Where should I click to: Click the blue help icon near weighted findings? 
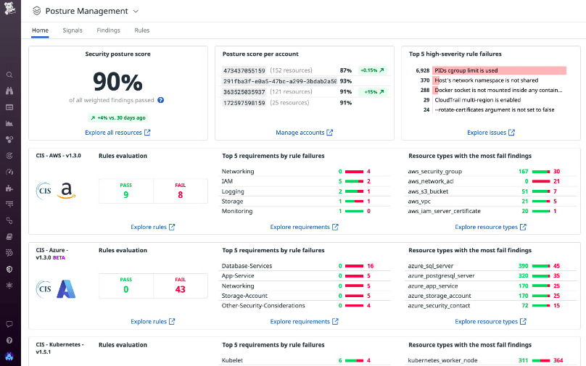(x=161, y=100)
